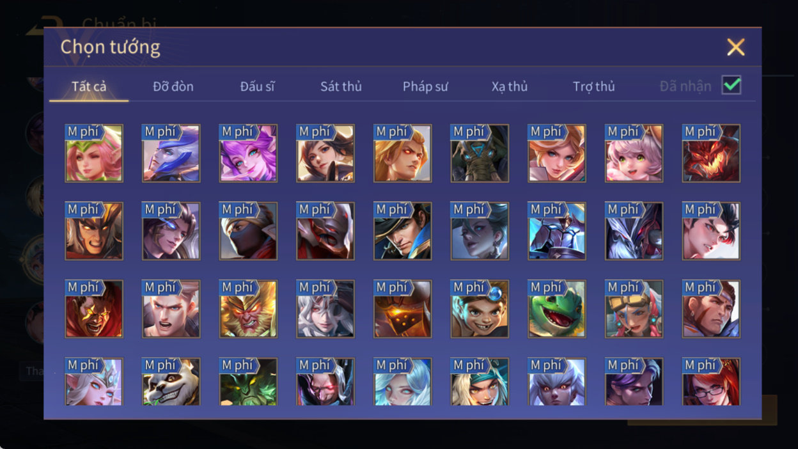The height and width of the screenshot is (449, 798).
Task: Choose the masked ninja hero portrait
Action: click(248, 231)
